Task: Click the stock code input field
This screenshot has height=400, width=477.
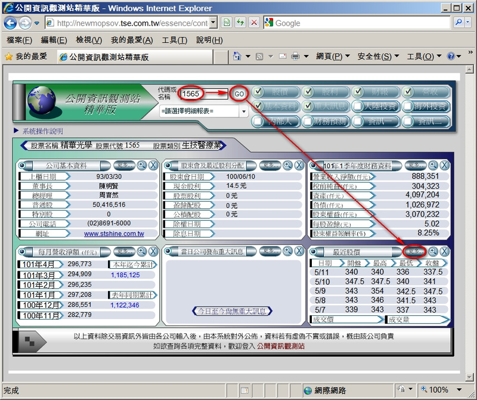Action: [204, 94]
